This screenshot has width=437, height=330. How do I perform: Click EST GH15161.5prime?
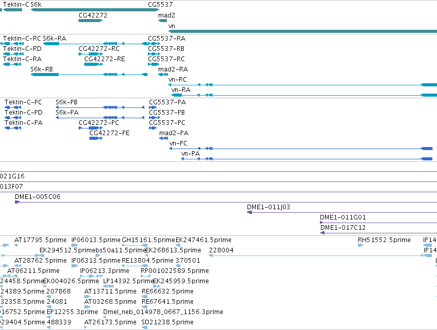(x=135, y=246)
